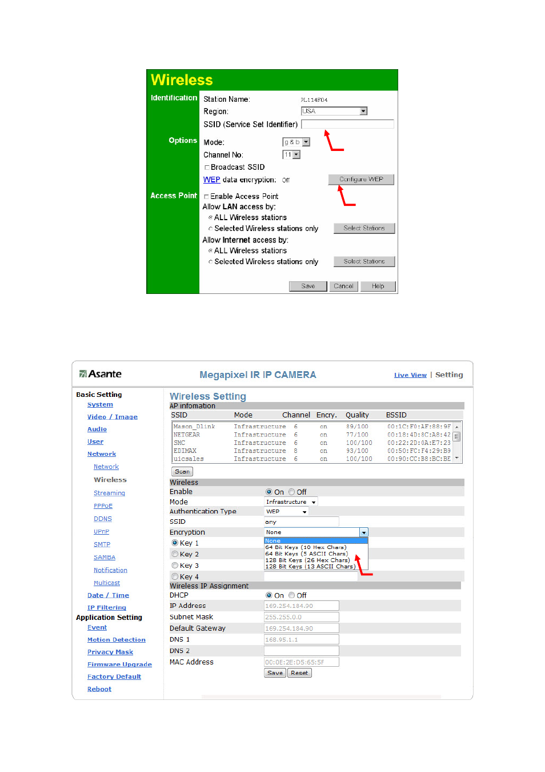Open the Channel No dropdown showing 11

291,154
